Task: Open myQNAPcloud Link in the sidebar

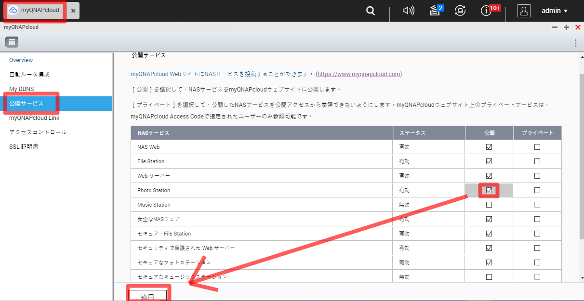Action: (34, 118)
